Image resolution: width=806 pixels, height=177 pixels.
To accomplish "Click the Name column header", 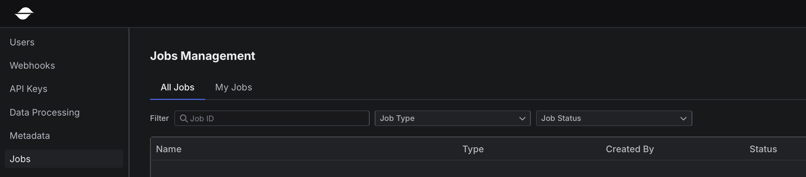I will click(169, 149).
